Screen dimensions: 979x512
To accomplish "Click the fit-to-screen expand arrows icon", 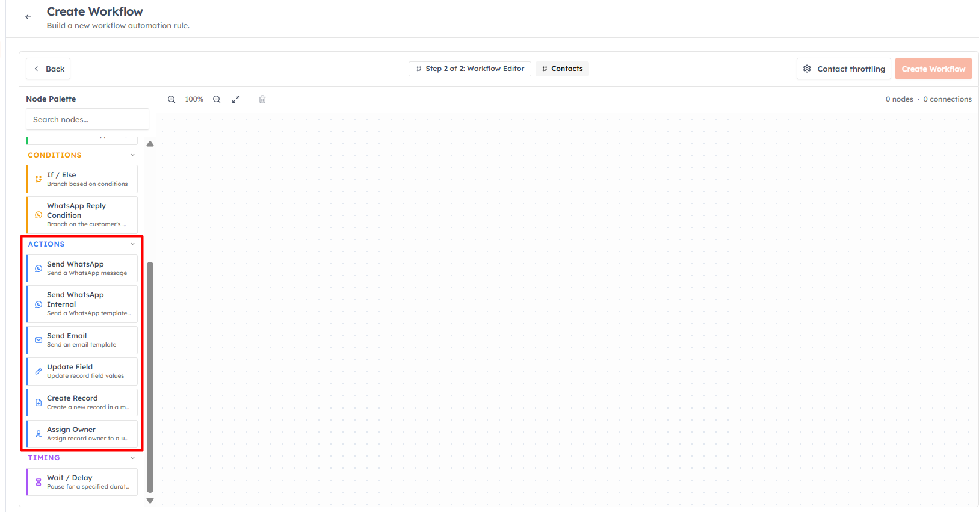I will (x=236, y=99).
